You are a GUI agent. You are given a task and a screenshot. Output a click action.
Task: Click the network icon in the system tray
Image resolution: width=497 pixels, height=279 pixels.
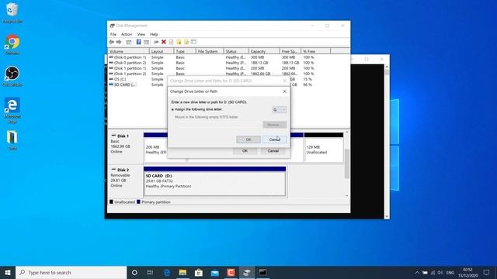point(433,272)
